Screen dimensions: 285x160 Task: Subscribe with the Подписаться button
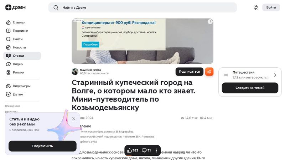click(x=190, y=72)
